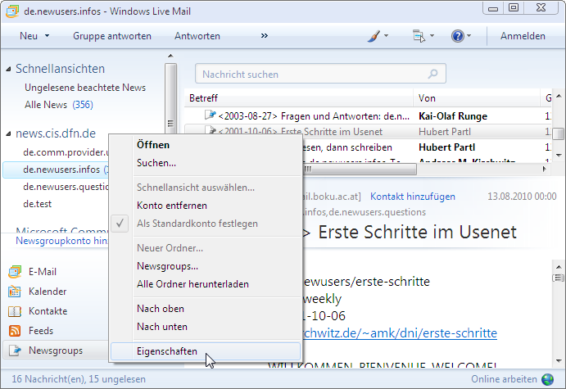Select Nach unten in the context menu
The width and height of the screenshot is (566, 389).
tap(206, 327)
